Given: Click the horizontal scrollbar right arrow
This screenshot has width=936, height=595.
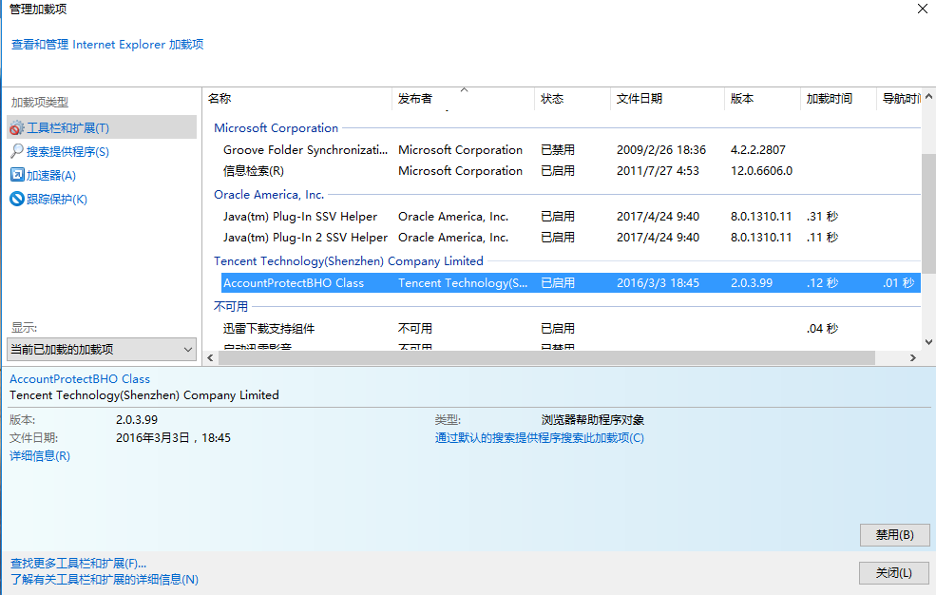Looking at the screenshot, I should click(x=913, y=358).
